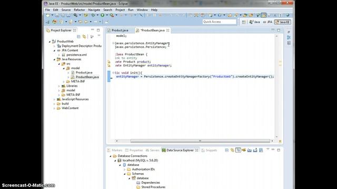Minimize the Project Explorer panel
The height and width of the screenshot is (189, 337).
coord(93,30)
